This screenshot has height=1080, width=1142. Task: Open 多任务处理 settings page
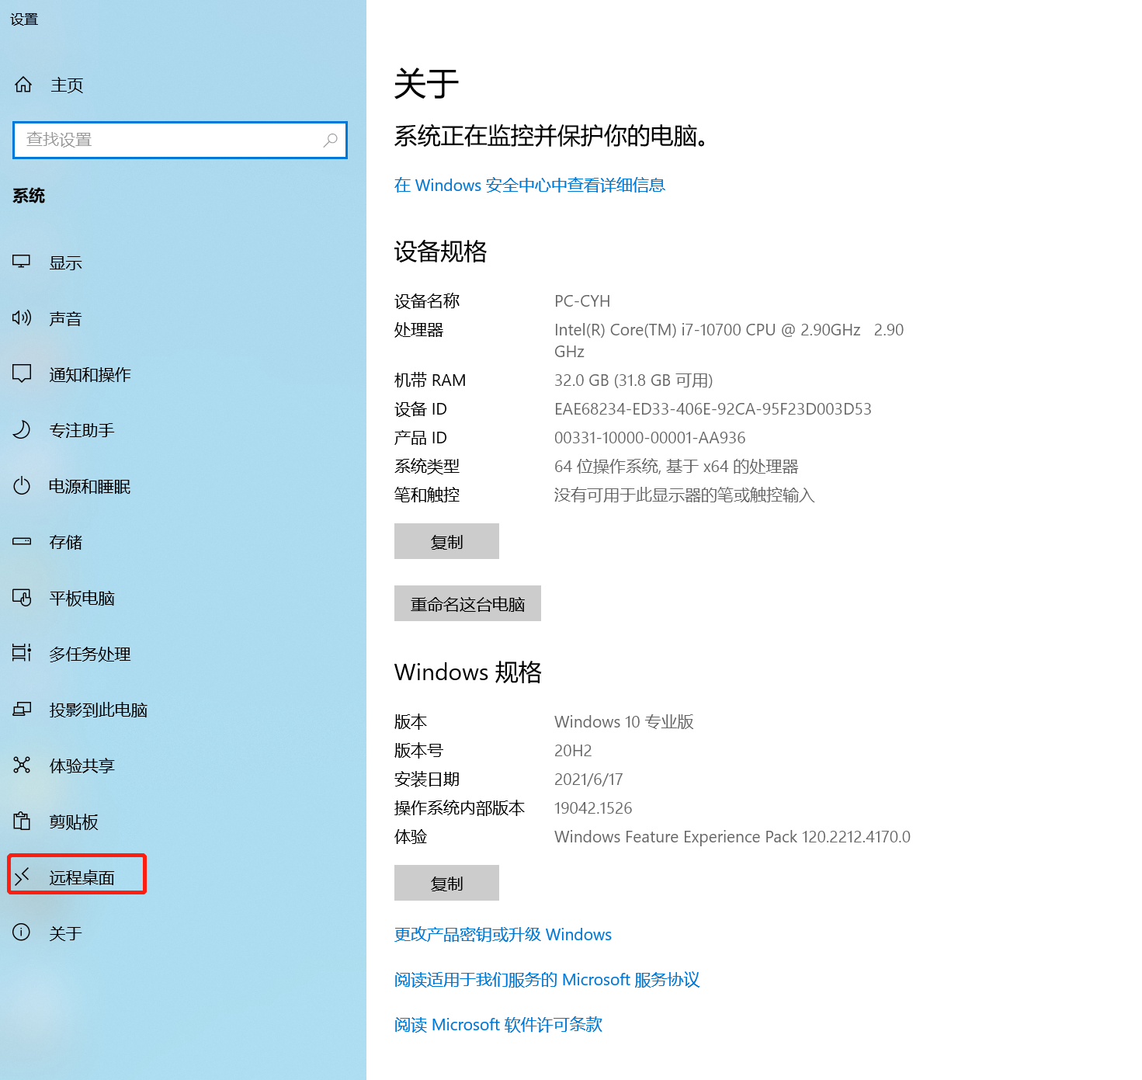pos(90,655)
